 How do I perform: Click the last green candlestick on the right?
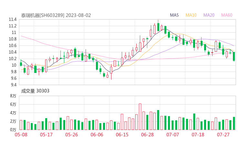point(234,56)
